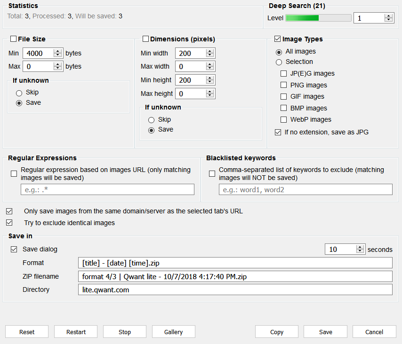Viewport: 402px width, 344px height.
Task: Choose Skip under File Size If unknown
Action: 19,93
